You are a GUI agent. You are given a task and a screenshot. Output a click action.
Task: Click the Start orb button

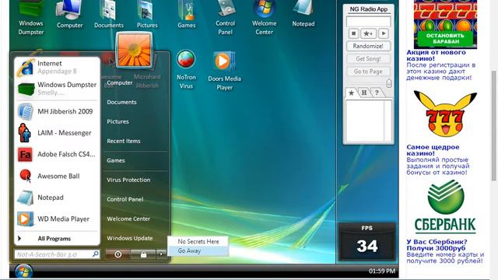[23, 272]
